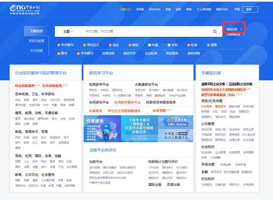
Task: Toggle the 图书 checkbox
Action: pyautogui.click(x=59, y=53)
